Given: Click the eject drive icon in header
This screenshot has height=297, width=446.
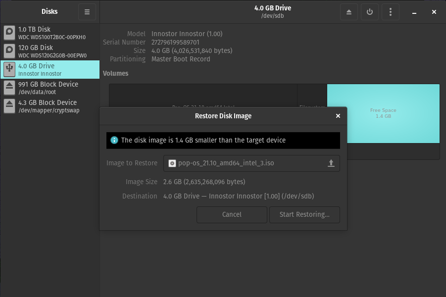Looking at the screenshot, I should (x=349, y=12).
